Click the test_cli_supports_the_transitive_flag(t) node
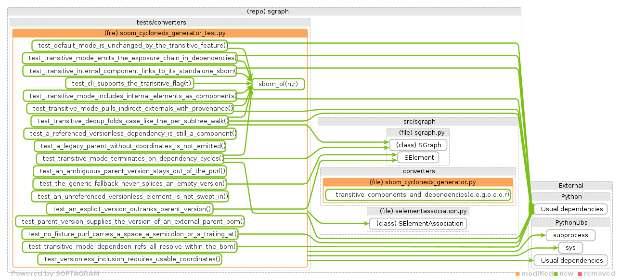The image size is (620, 280). (130, 84)
